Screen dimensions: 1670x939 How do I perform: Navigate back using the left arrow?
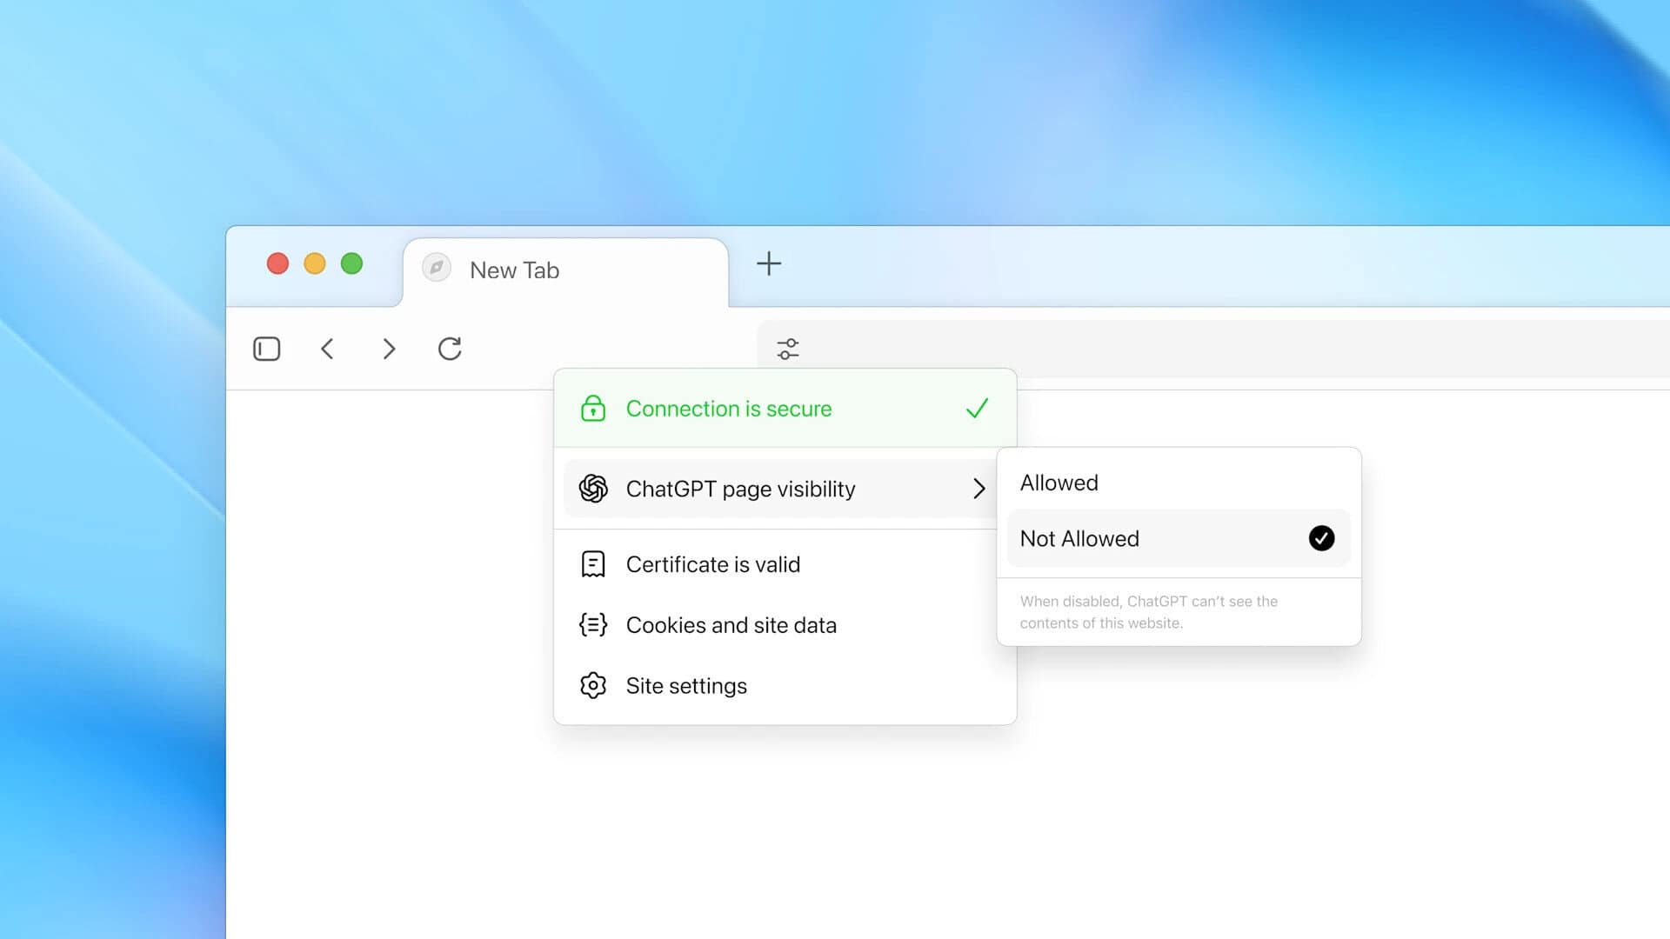327,349
